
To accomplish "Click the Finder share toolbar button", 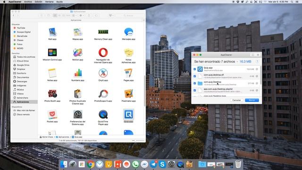I will (x=89, y=16).
